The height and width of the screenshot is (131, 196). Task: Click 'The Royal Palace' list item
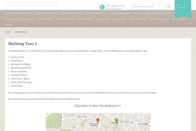[x=19, y=75]
